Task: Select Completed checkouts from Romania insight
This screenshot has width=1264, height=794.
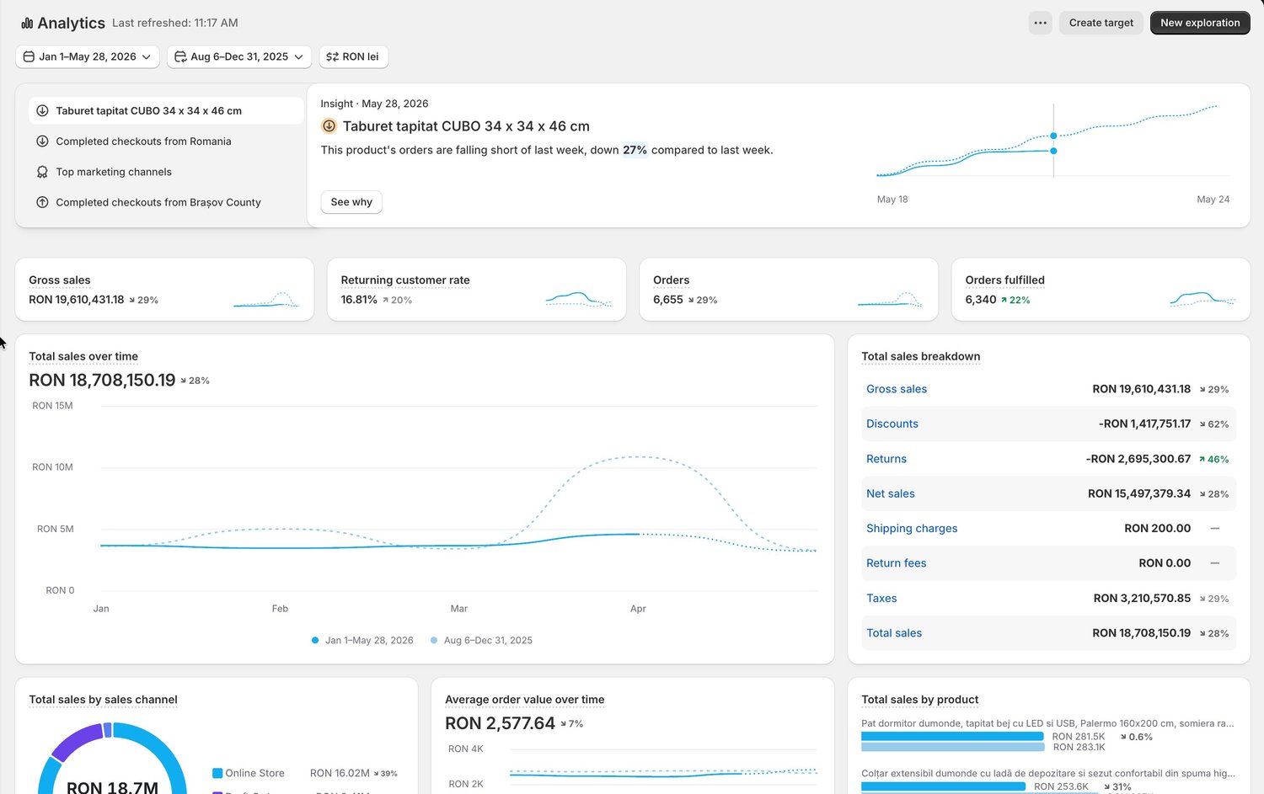Action: [166, 141]
